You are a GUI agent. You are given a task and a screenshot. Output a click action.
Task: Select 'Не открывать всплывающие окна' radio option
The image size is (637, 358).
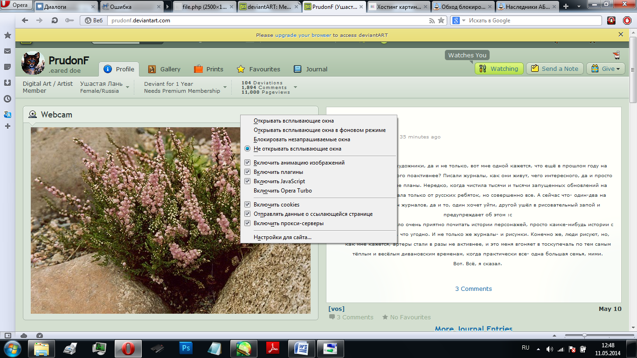pos(248,149)
